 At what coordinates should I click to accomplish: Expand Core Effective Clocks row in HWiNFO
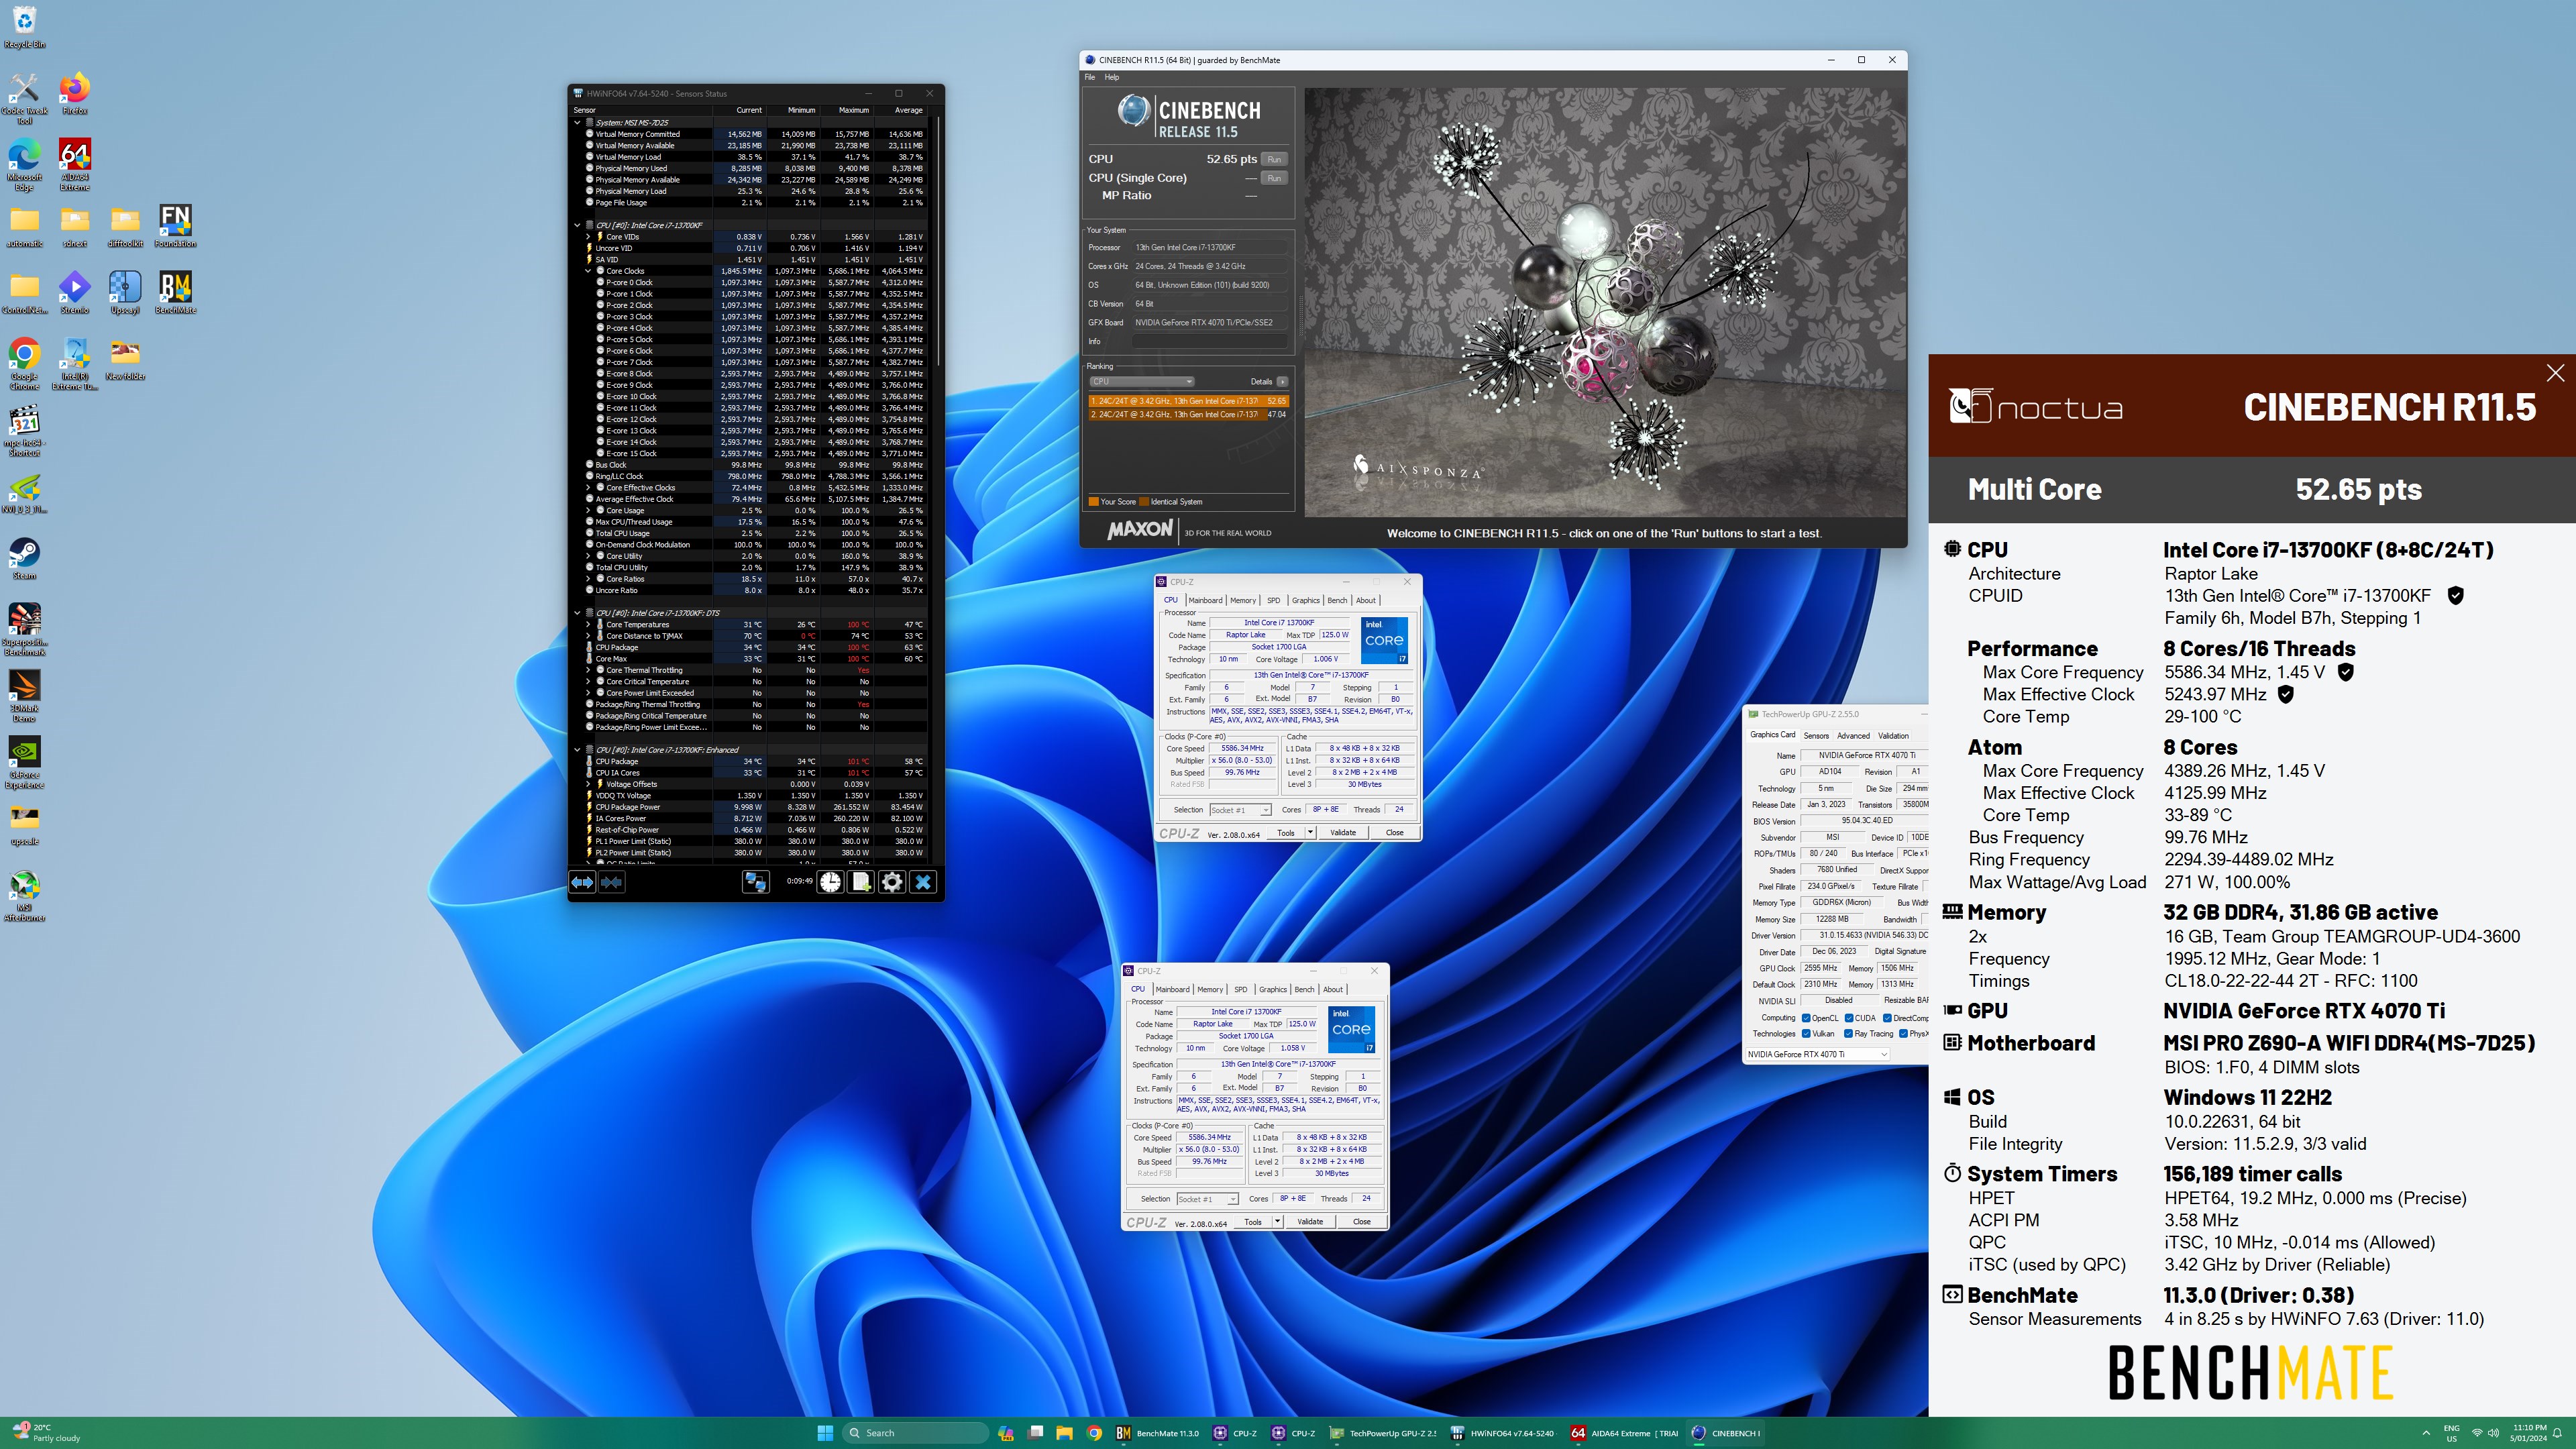(588, 488)
